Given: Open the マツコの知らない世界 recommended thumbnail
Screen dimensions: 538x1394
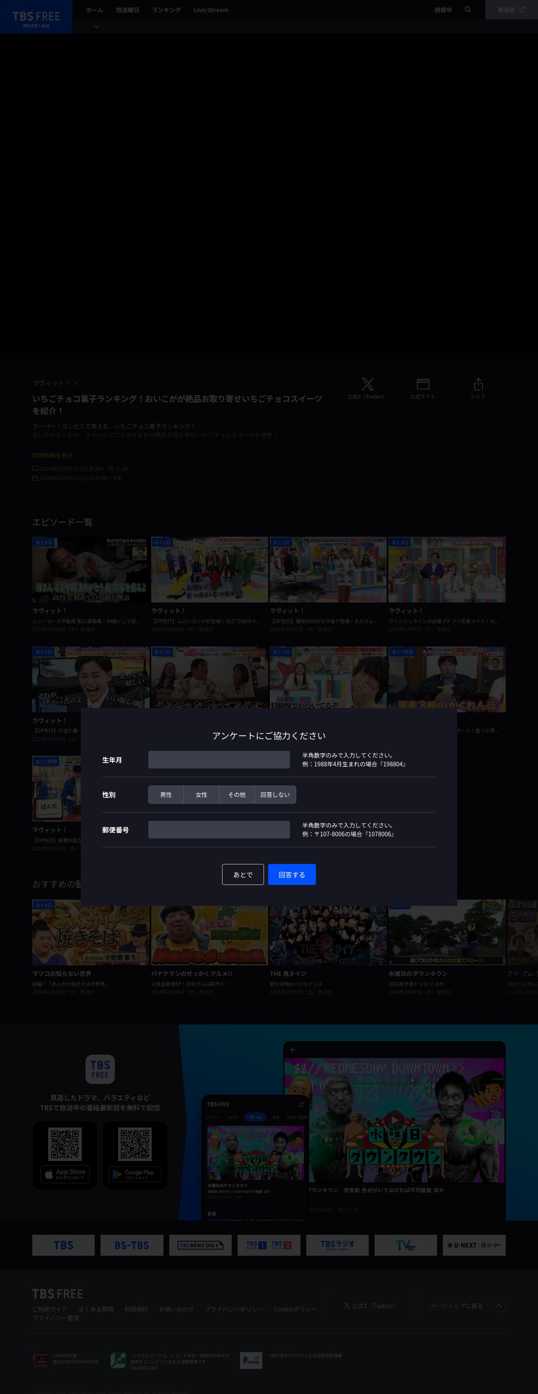Looking at the screenshot, I should 91,932.
